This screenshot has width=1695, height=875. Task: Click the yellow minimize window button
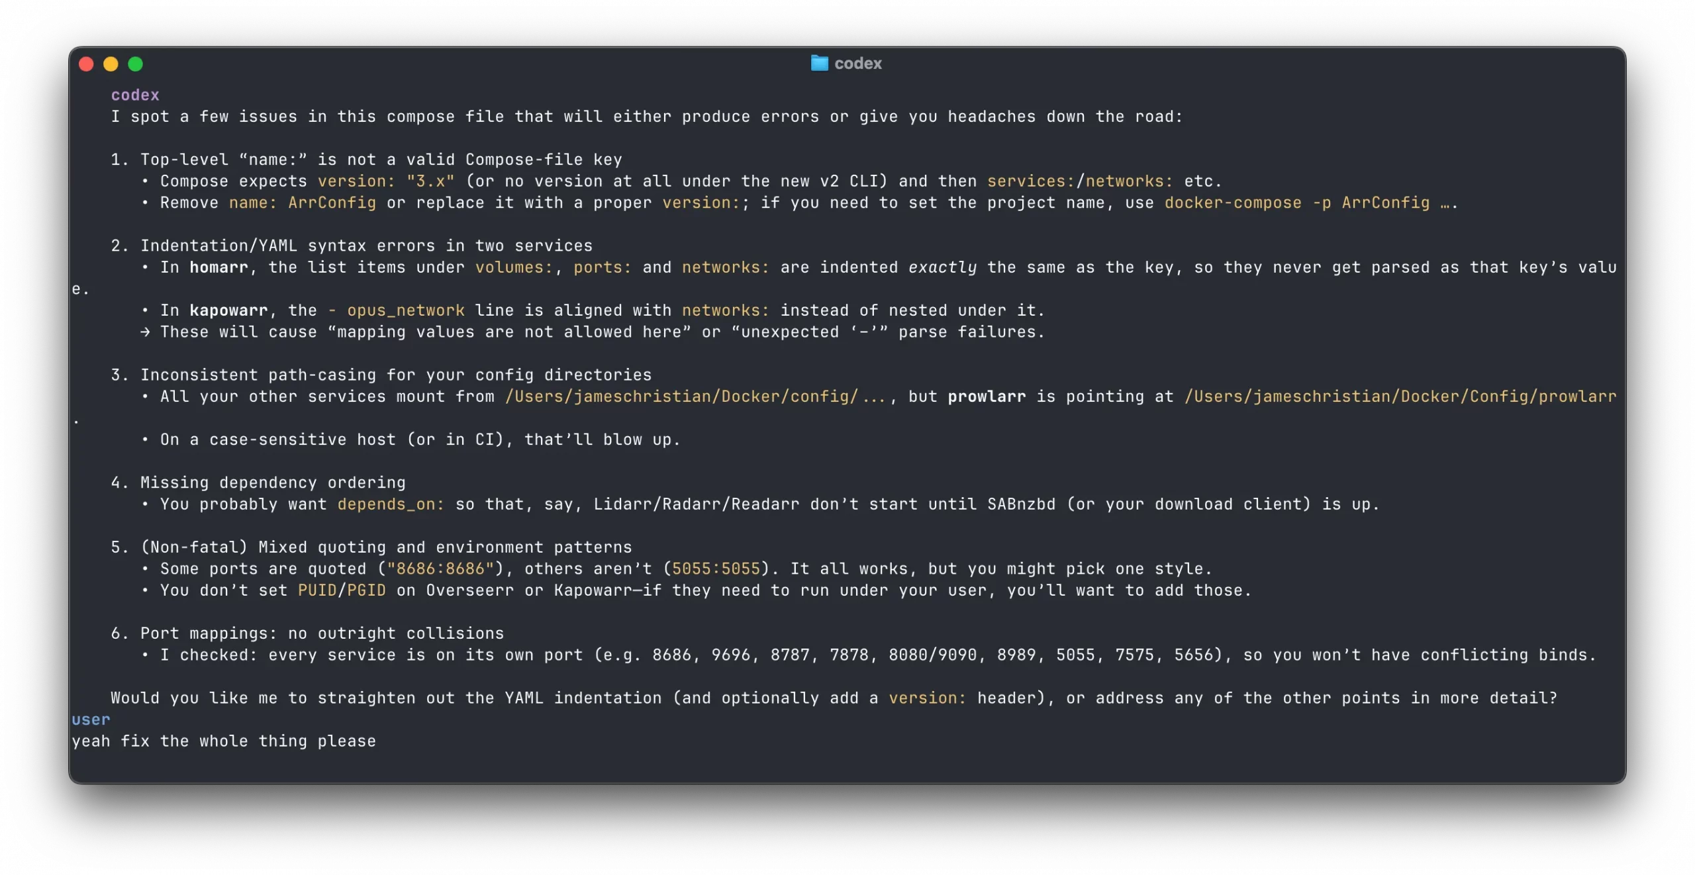click(111, 64)
